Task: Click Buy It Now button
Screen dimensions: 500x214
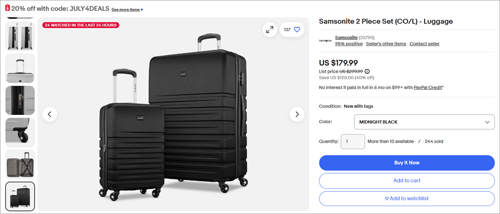Action: click(407, 163)
